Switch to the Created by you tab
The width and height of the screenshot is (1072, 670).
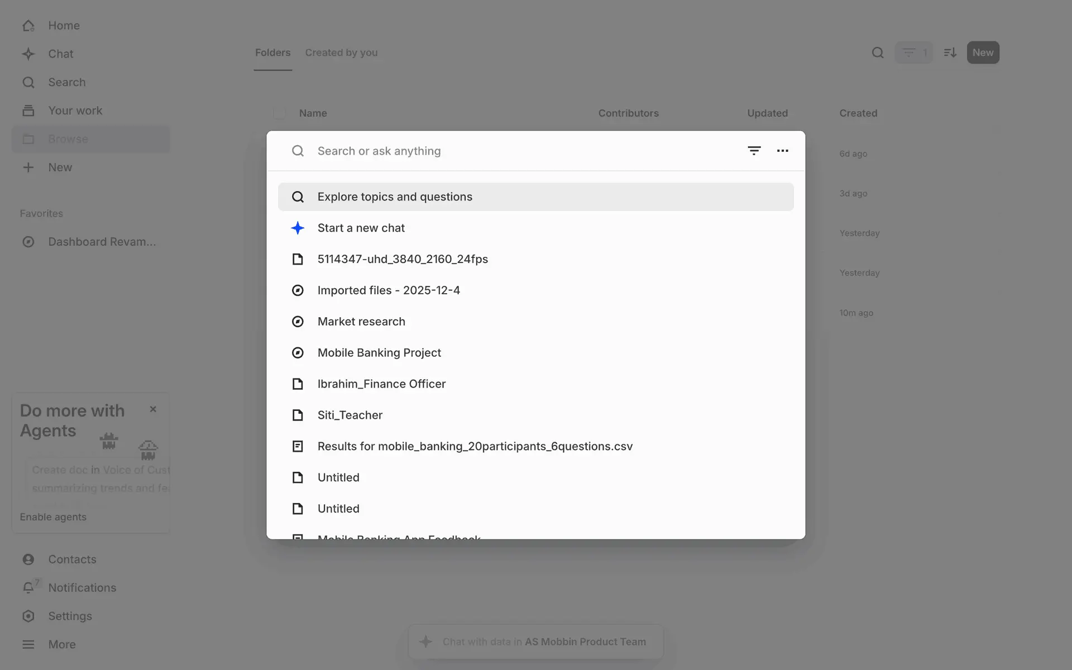[x=341, y=52]
